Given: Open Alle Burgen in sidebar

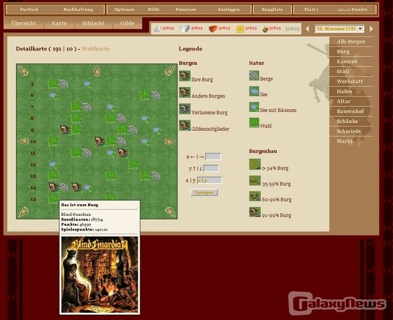Looking at the screenshot, I should (x=351, y=42).
